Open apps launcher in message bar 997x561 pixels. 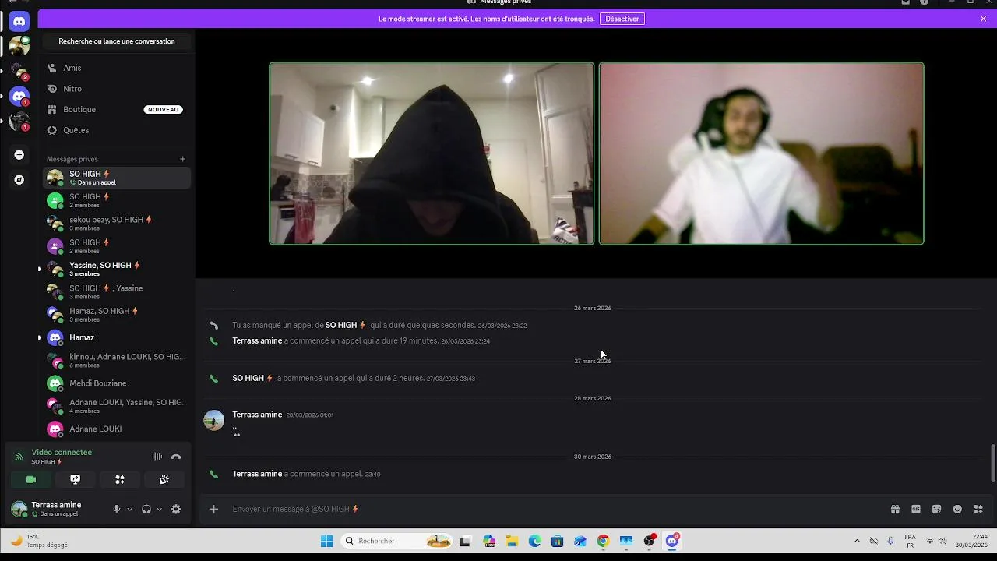coord(978,509)
